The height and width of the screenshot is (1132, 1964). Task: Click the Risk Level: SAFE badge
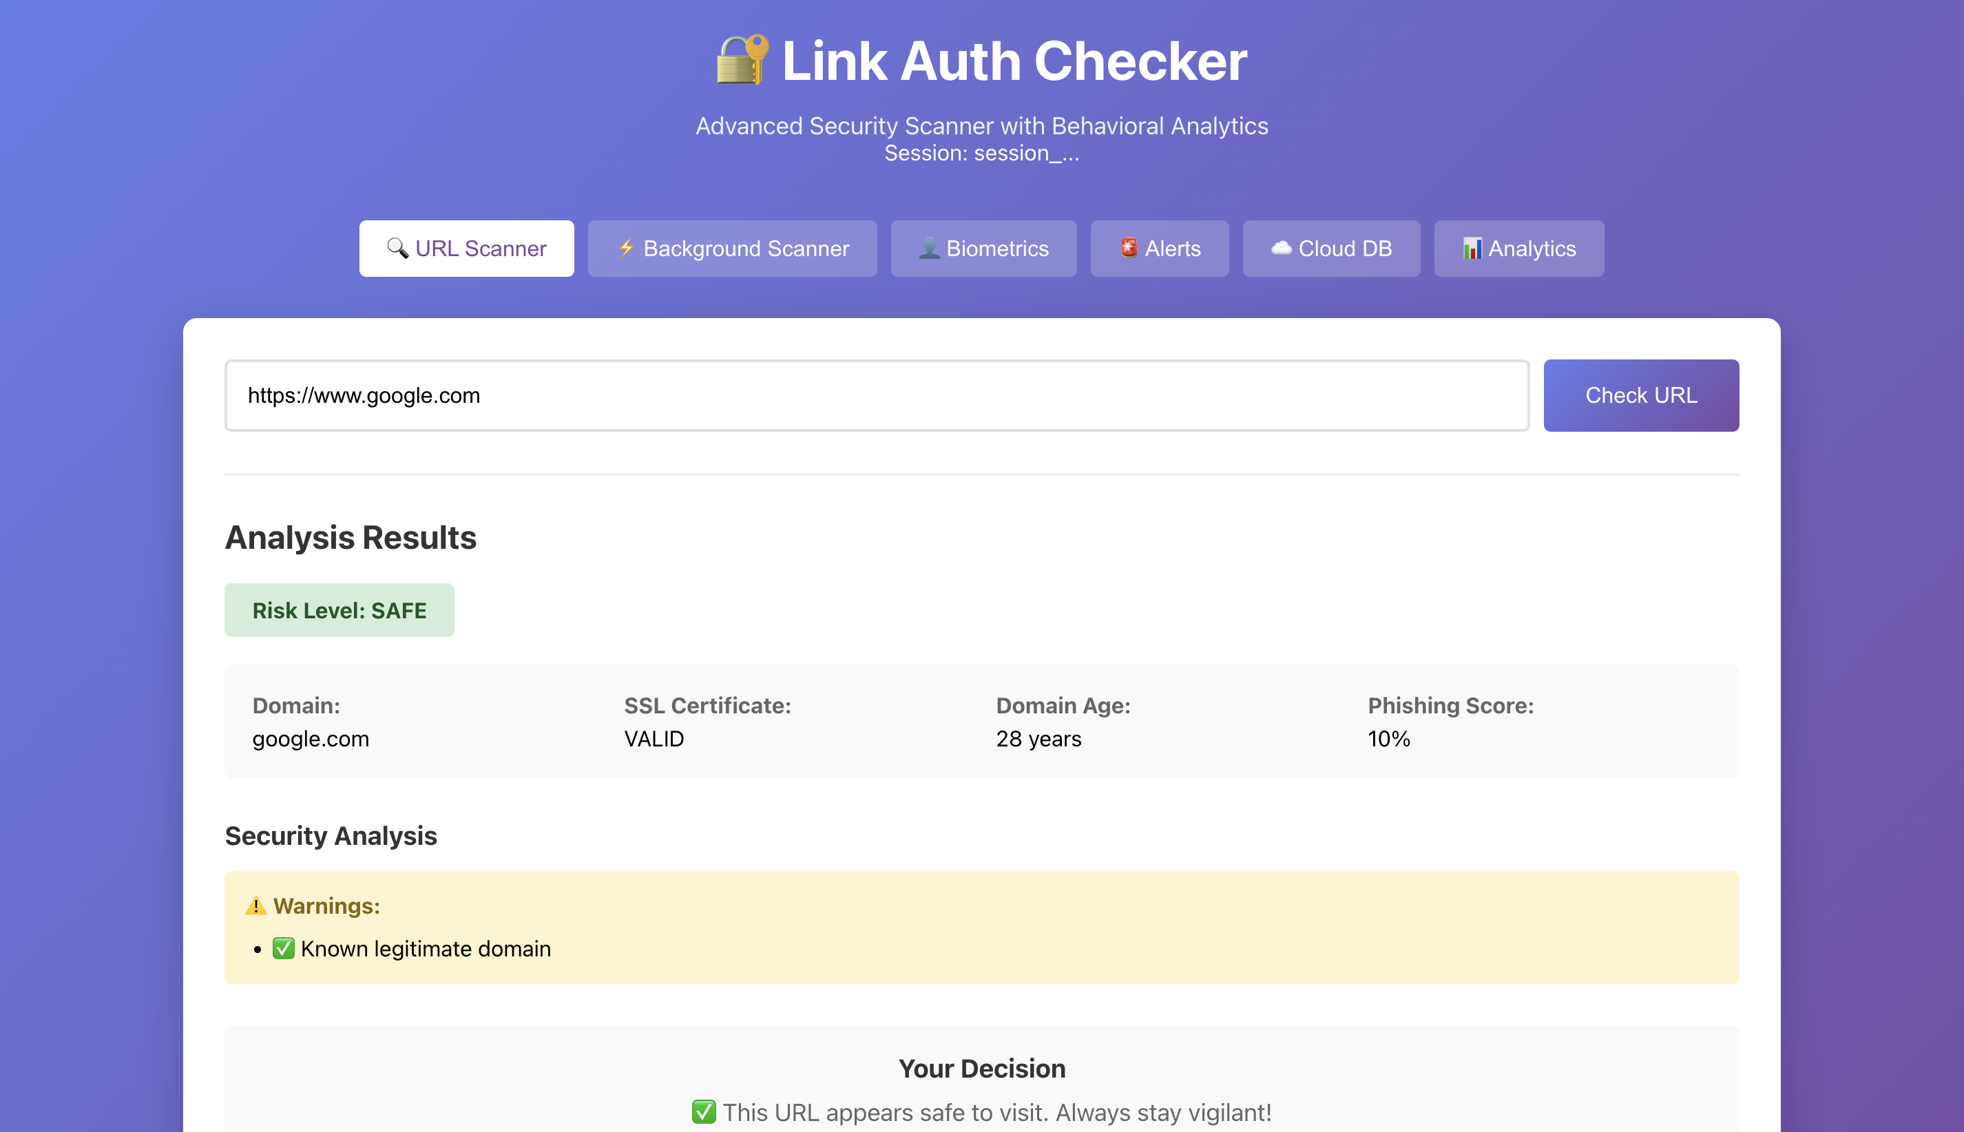tap(339, 609)
